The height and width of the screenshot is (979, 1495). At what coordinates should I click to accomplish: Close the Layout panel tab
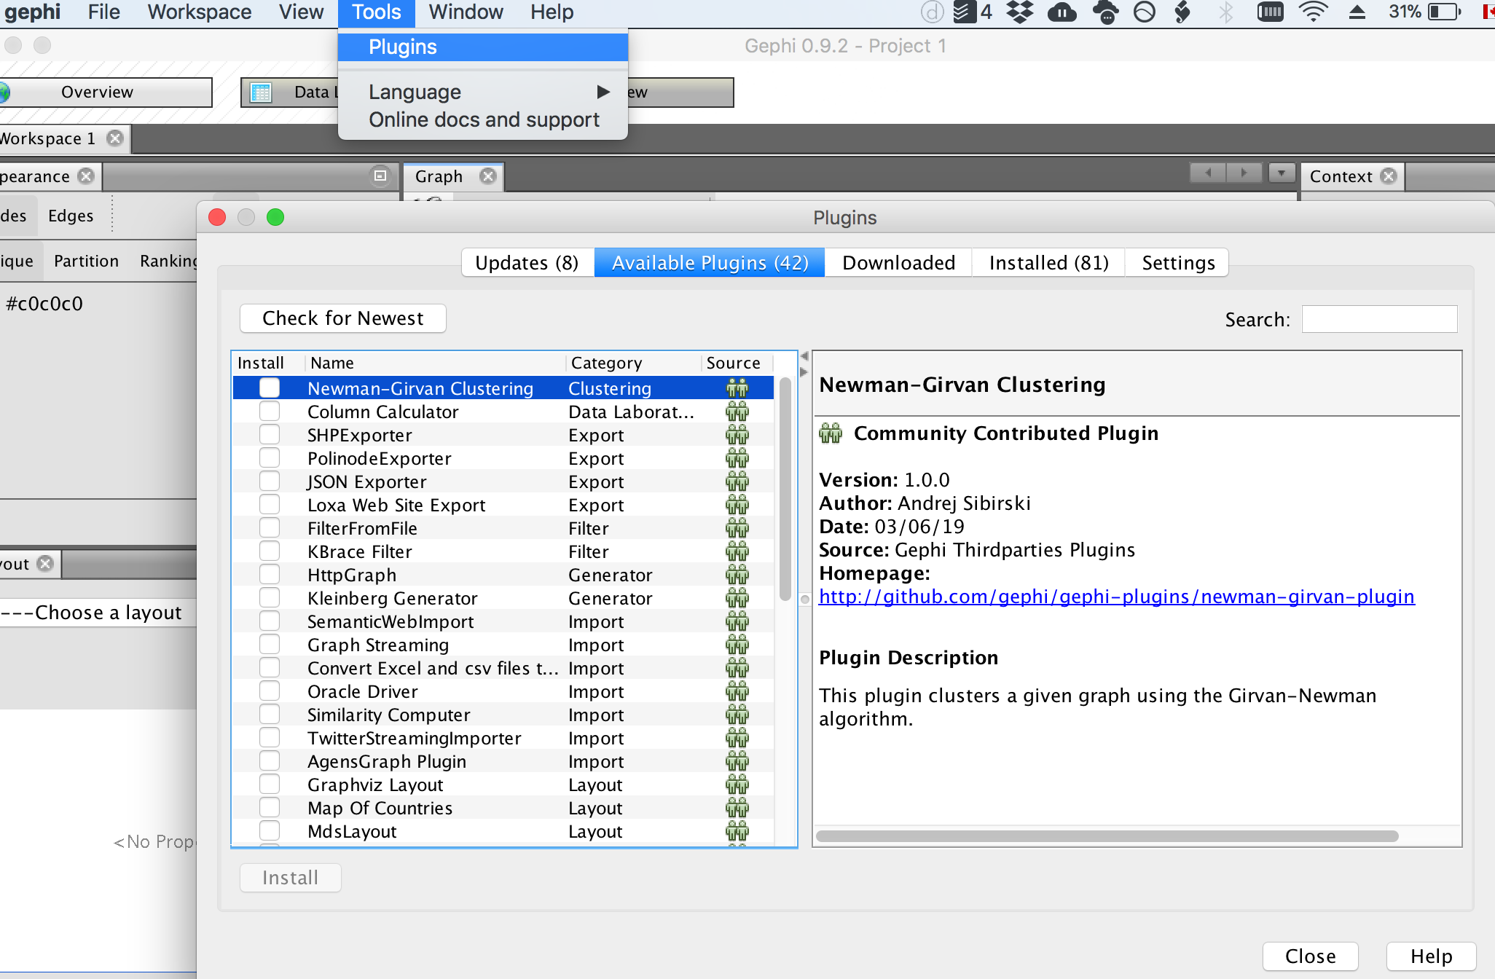click(x=45, y=564)
